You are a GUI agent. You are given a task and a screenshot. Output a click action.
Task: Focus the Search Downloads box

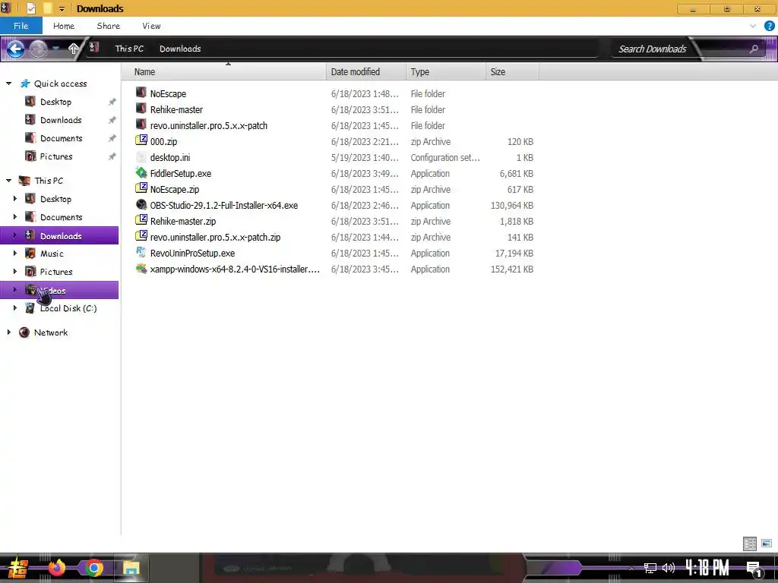(653, 49)
